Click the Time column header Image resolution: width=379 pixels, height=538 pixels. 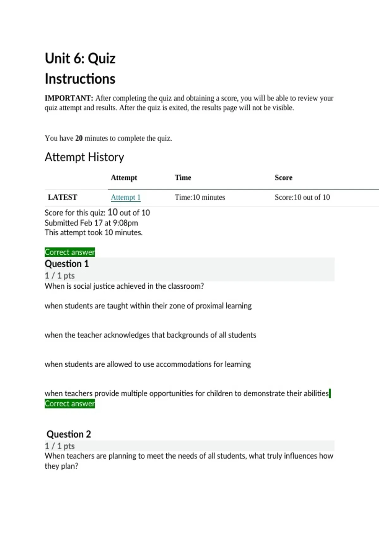(183, 178)
